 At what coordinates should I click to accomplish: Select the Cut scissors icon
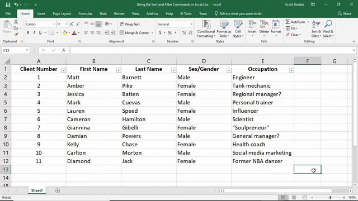point(16,22)
